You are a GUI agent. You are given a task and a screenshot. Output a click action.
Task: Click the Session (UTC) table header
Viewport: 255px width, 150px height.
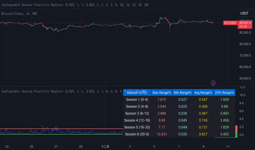click(137, 93)
